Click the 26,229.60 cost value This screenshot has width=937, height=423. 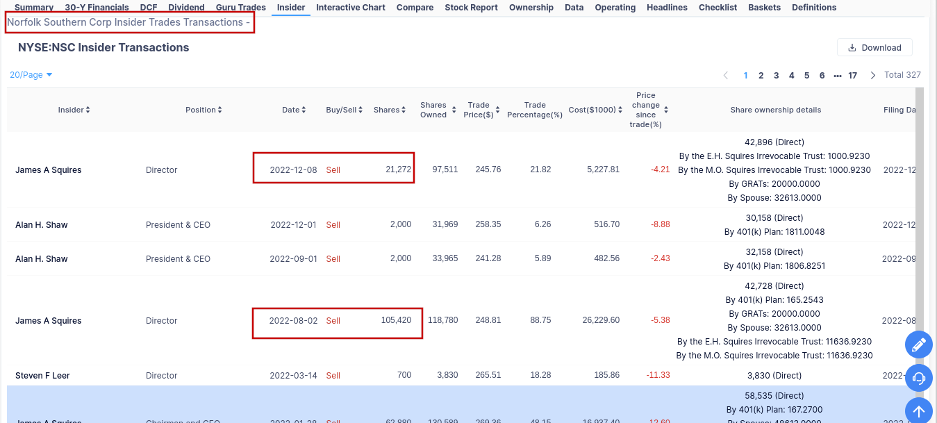point(601,320)
